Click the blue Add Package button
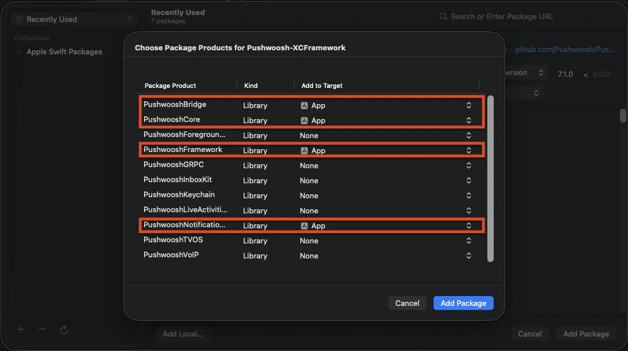Image resolution: width=628 pixels, height=351 pixels. [x=464, y=303]
